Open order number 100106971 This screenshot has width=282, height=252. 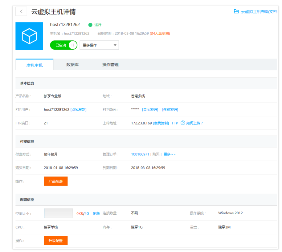click(x=140, y=154)
